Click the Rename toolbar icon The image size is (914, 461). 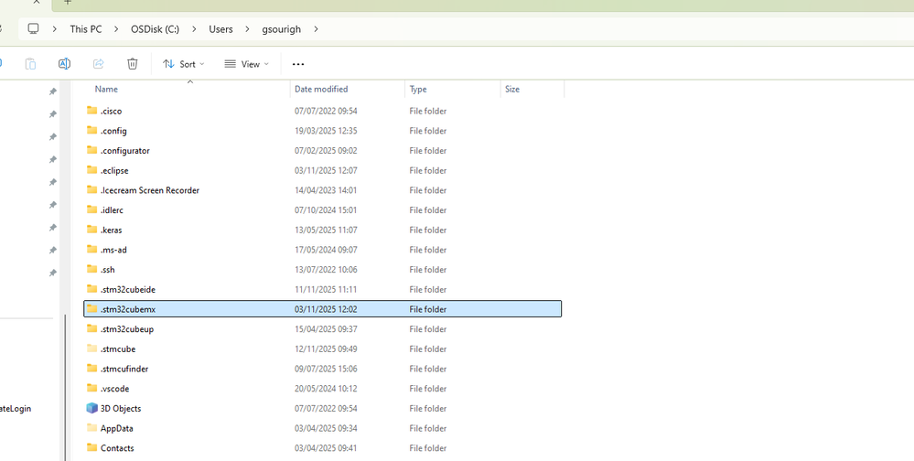point(64,63)
